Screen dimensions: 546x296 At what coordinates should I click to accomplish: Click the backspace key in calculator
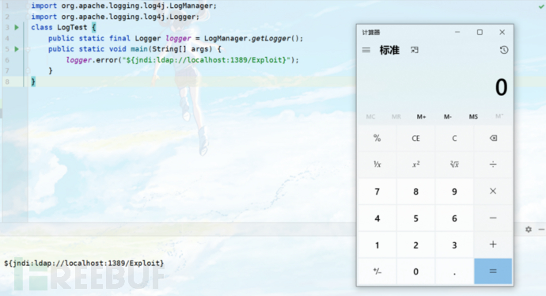pos(493,139)
